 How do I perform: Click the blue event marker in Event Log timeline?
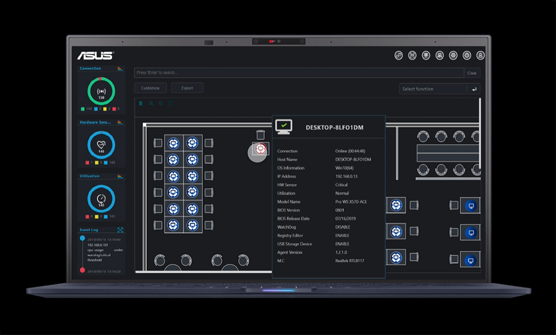(x=82, y=238)
